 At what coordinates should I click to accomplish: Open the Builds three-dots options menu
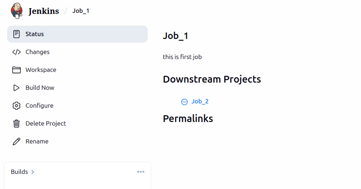pyautogui.click(x=141, y=172)
